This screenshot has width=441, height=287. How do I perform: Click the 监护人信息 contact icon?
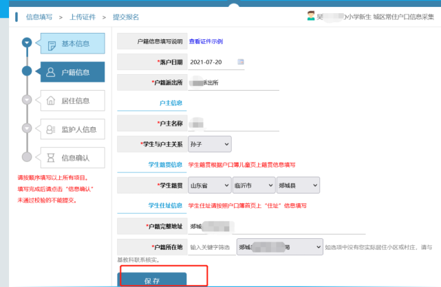point(51,129)
